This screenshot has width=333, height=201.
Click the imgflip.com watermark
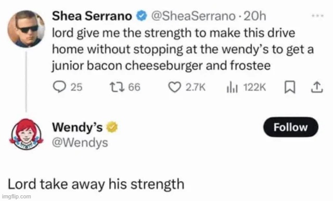coord(16,196)
